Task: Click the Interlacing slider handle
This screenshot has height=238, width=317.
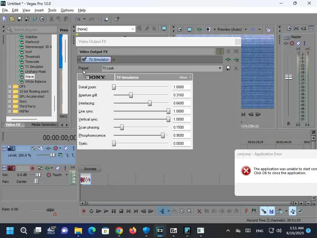Action: (x=150, y=103)
